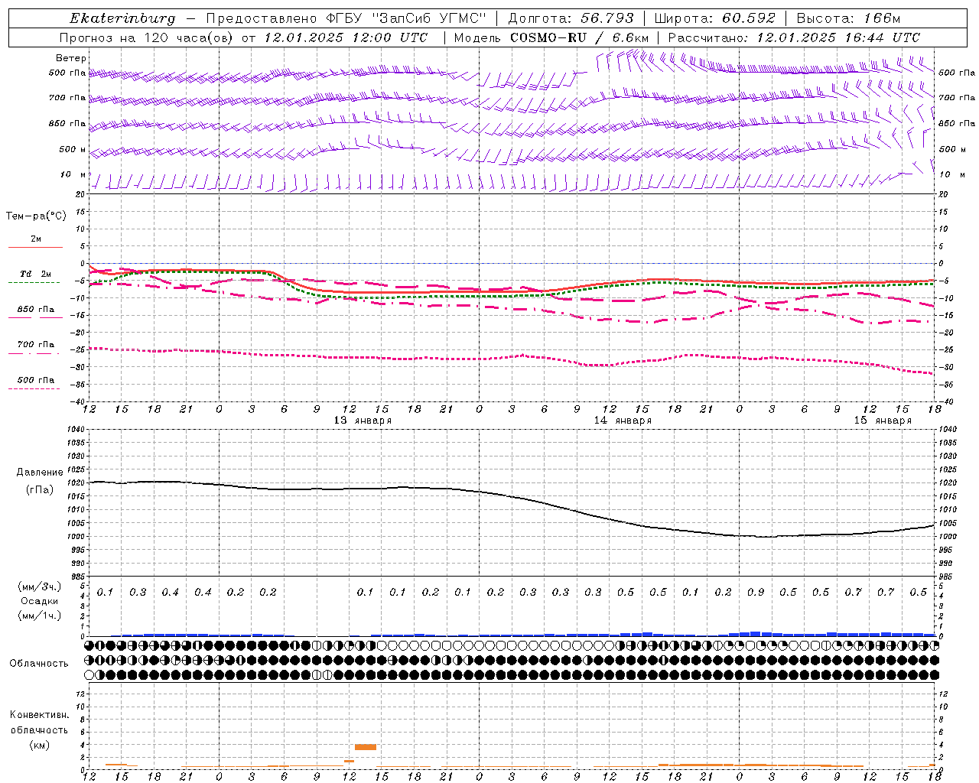Viewport: 979px width, 783px height.
Task: Click the 'Давление' pressure panel label
Action: coord(40,473)
